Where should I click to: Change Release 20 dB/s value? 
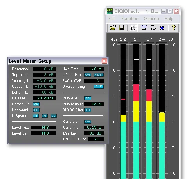click(44, 98)
